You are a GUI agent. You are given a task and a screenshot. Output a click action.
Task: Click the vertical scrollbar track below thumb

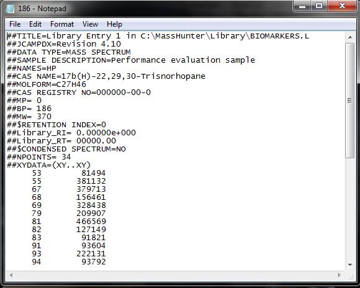click(350, 209)
